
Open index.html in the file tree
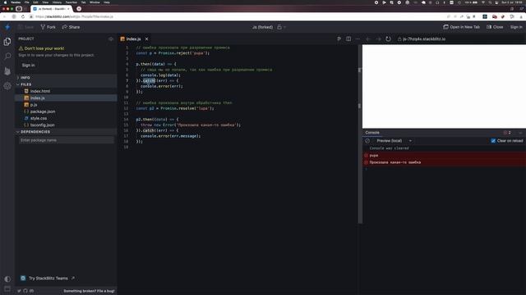[x=66, y=91]
